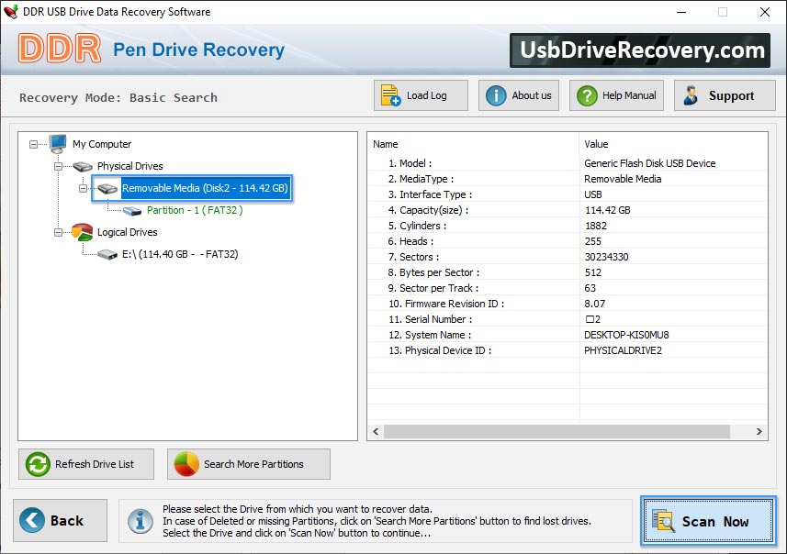
Task: Click the Support button
Action: 725,95
